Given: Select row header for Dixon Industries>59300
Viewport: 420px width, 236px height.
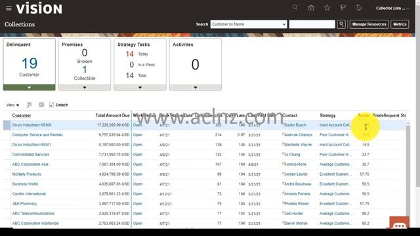Looking at the screenshot, I should (x=7, y=125).
